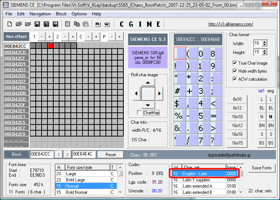Roll char image left with left arrow
This screenshot has width=280, height=200.
(137, 93)
